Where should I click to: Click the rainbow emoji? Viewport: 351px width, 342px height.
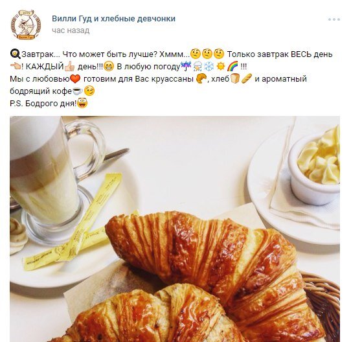tap(232, 66)
